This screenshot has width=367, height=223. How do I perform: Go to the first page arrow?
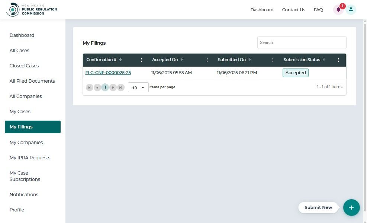coord(89,87)
